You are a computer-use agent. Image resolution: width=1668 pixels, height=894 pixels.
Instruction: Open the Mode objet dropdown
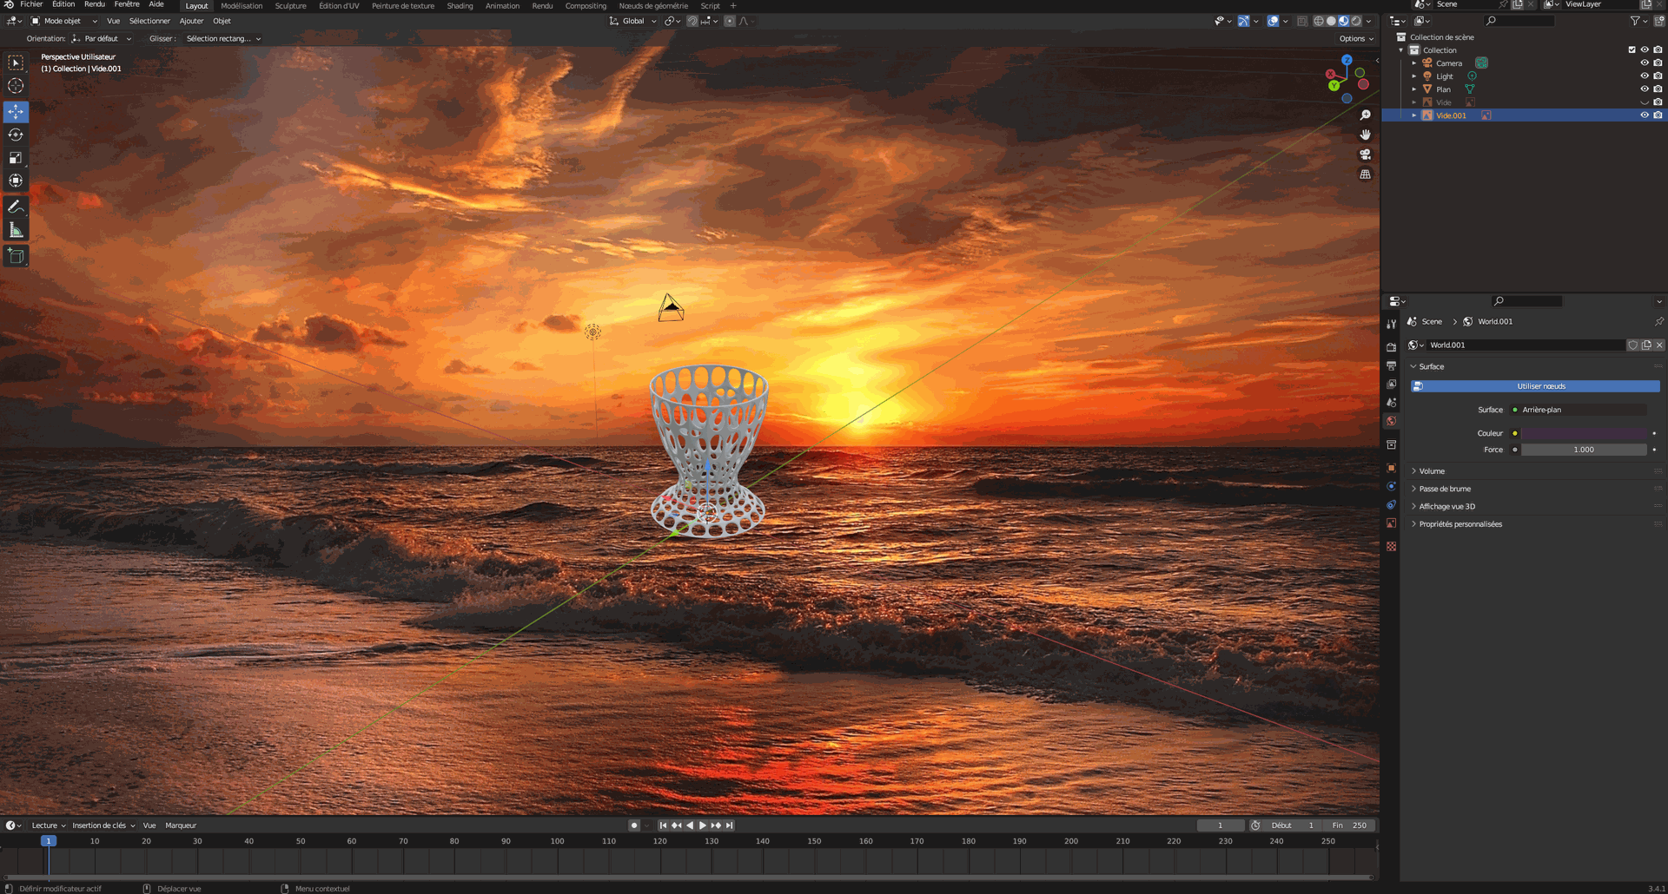click(64, 21)
